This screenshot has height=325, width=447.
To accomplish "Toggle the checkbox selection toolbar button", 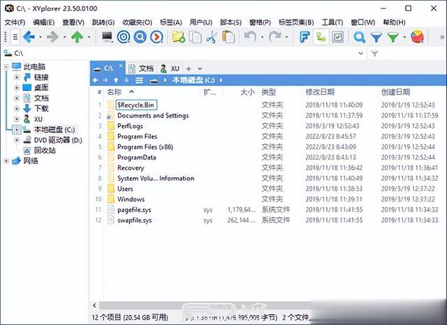I will tap(337, 37).
